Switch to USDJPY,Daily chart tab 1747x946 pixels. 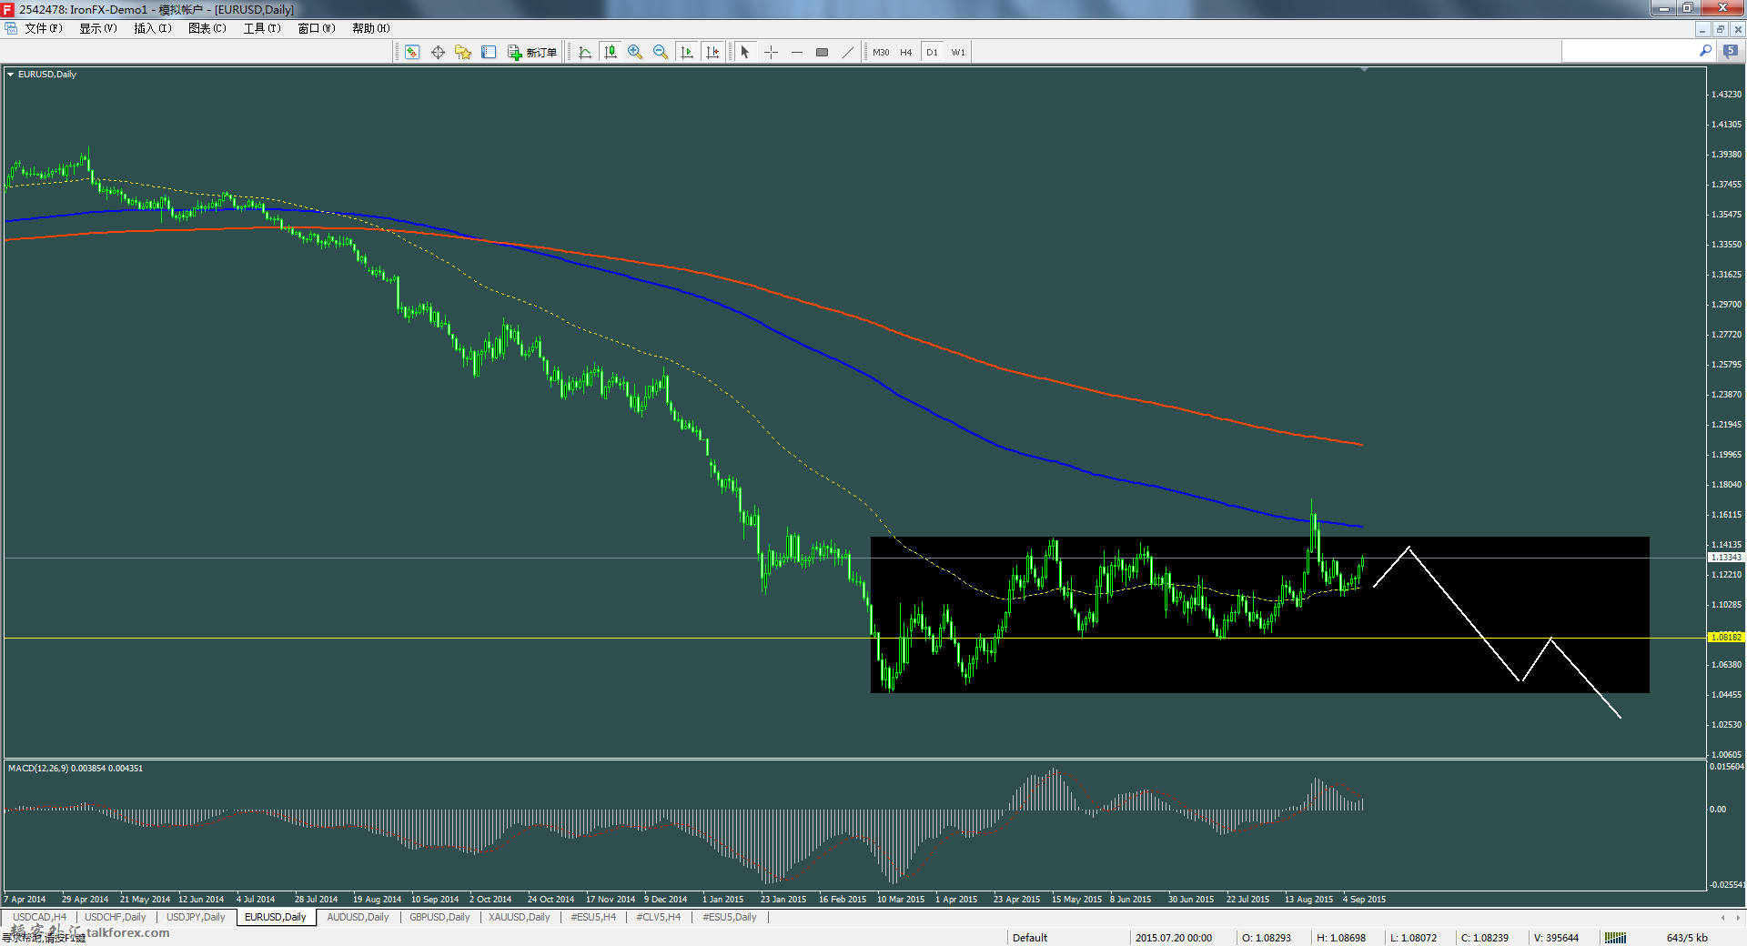(x=196, y=917)
